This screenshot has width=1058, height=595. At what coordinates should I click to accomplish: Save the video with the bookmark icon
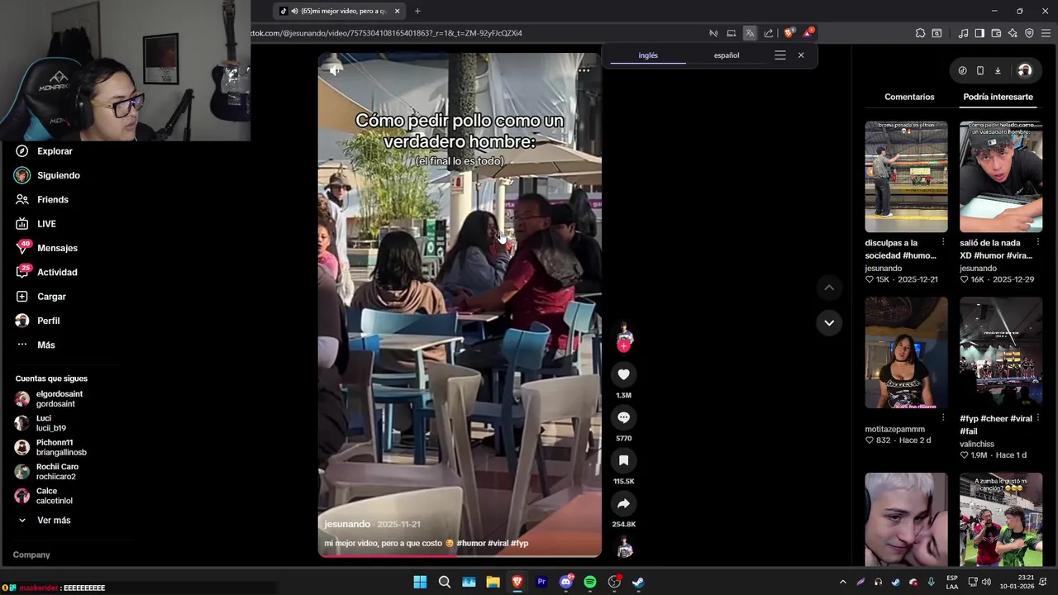click(x=623, y=460)
